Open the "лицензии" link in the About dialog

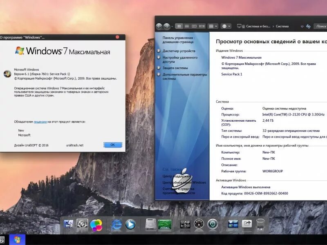coord(40,122)
